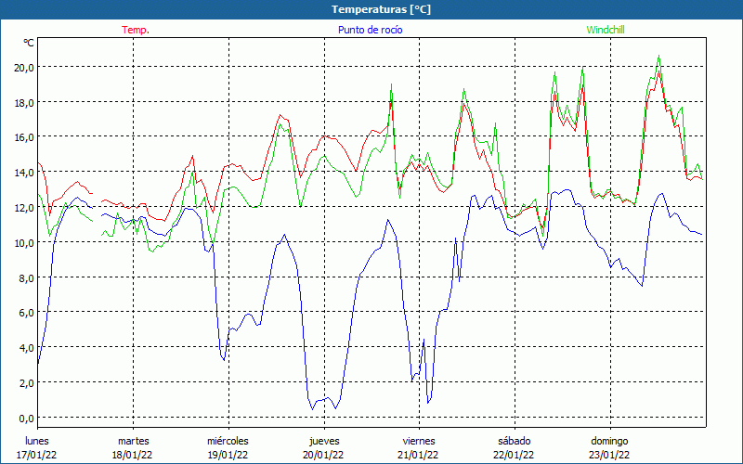The image size is (743, 464).
Task: Click the 'martes' day label
Action: pos(133,441)
